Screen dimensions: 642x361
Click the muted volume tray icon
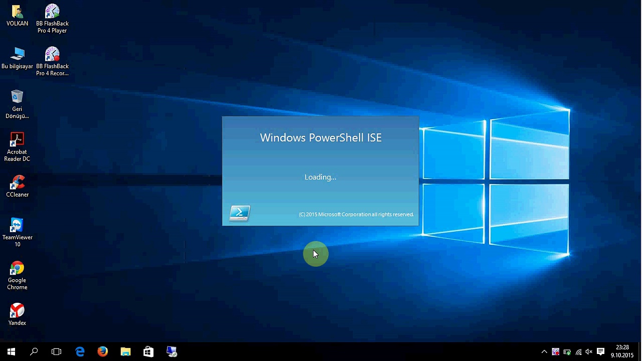[589, 352]
